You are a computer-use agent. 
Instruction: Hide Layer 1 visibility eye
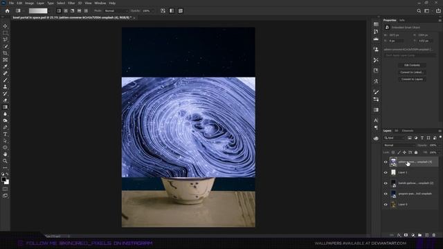(x=386, y=172)
